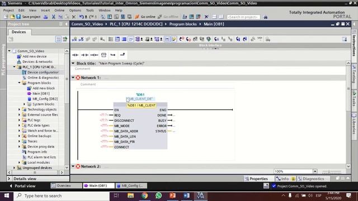
Task: Collapse the Comm_SO_Video project node
Action: pyautogui.click(x=10, y=51)
